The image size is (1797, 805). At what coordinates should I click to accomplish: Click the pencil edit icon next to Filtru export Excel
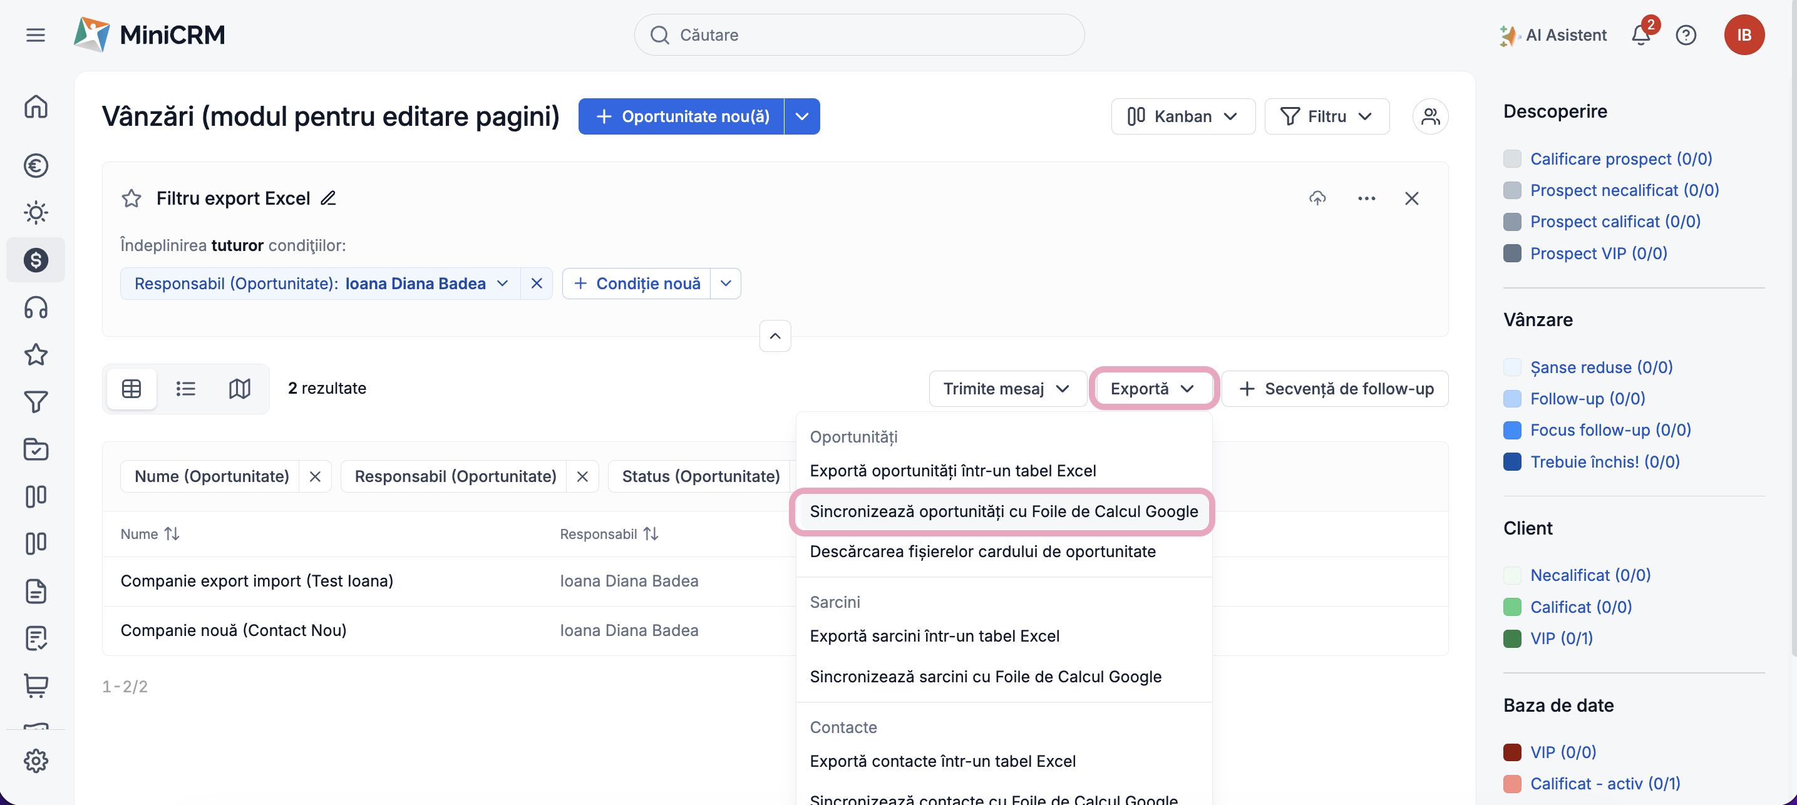328,199
